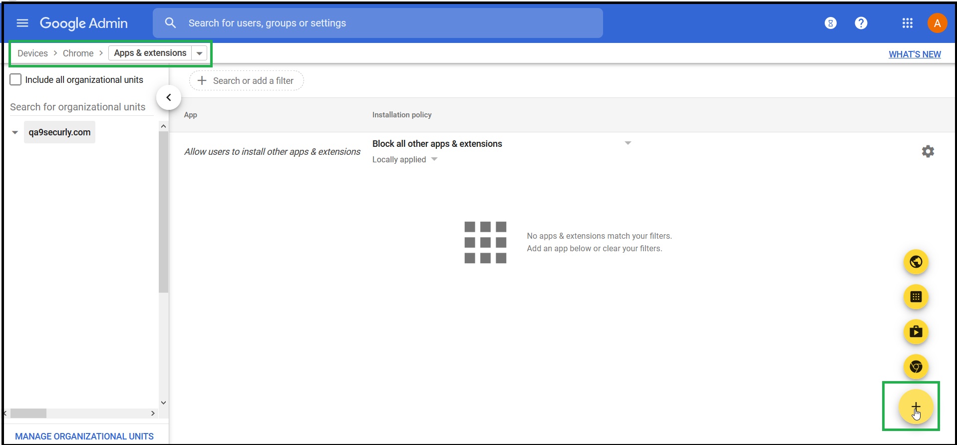Click the No apps & extensions message

click(x=599, y=242)
